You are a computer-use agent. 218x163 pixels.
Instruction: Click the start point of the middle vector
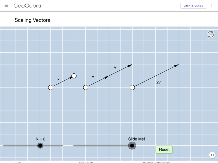[86, 87]
